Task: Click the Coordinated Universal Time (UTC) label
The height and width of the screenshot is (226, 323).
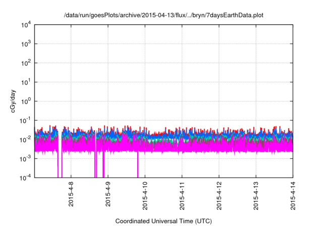Action: tap(164, 221)
